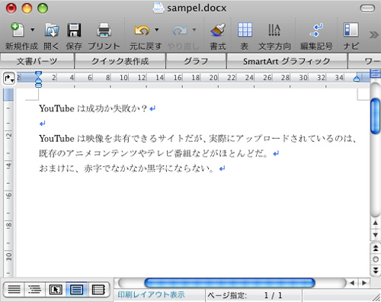Click the window resize grip corner
This screenshot has height=302, width=381.
click(x=376, y=297)
